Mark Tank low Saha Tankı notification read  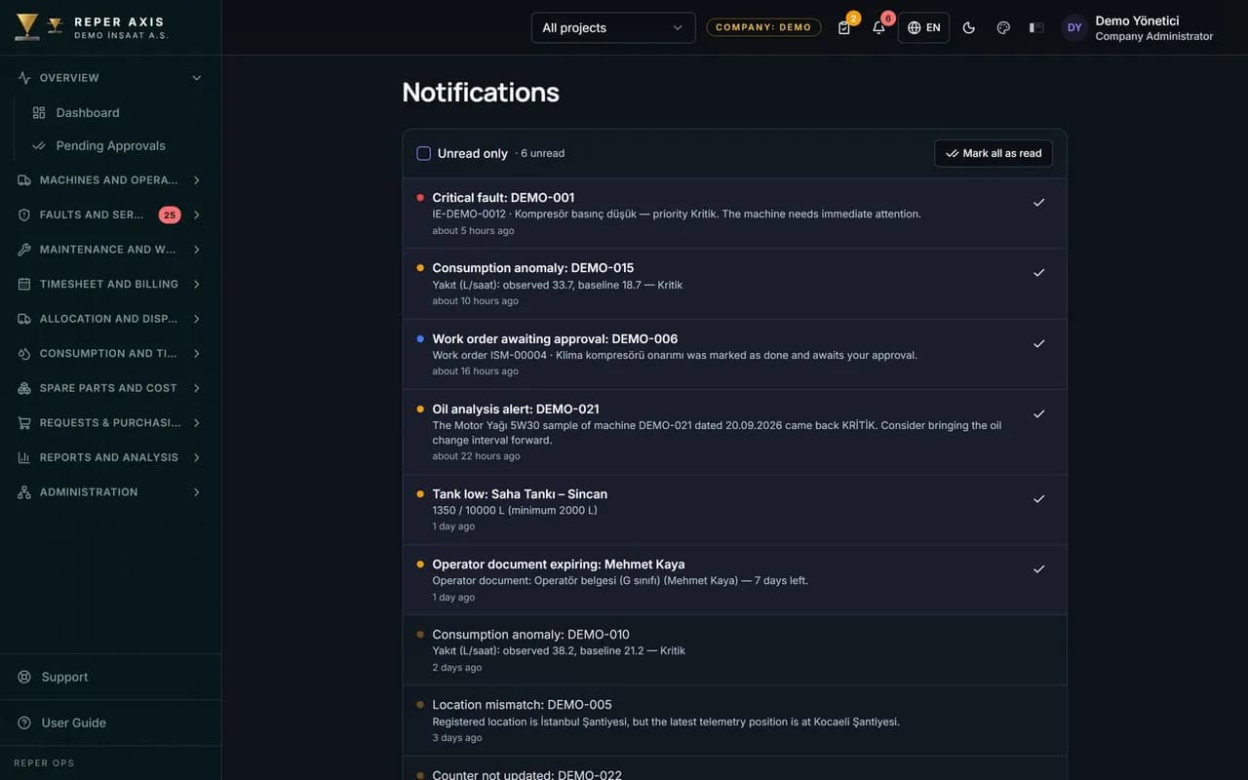[x=1038, y=499]
